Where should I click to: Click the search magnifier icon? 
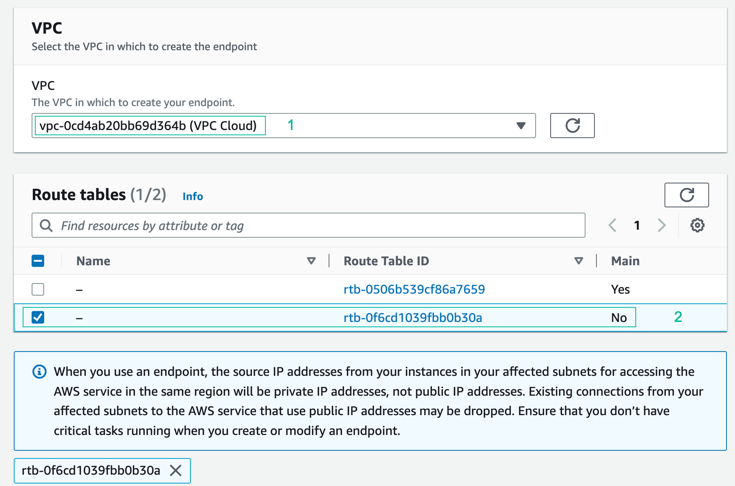(x=46, y=226)
